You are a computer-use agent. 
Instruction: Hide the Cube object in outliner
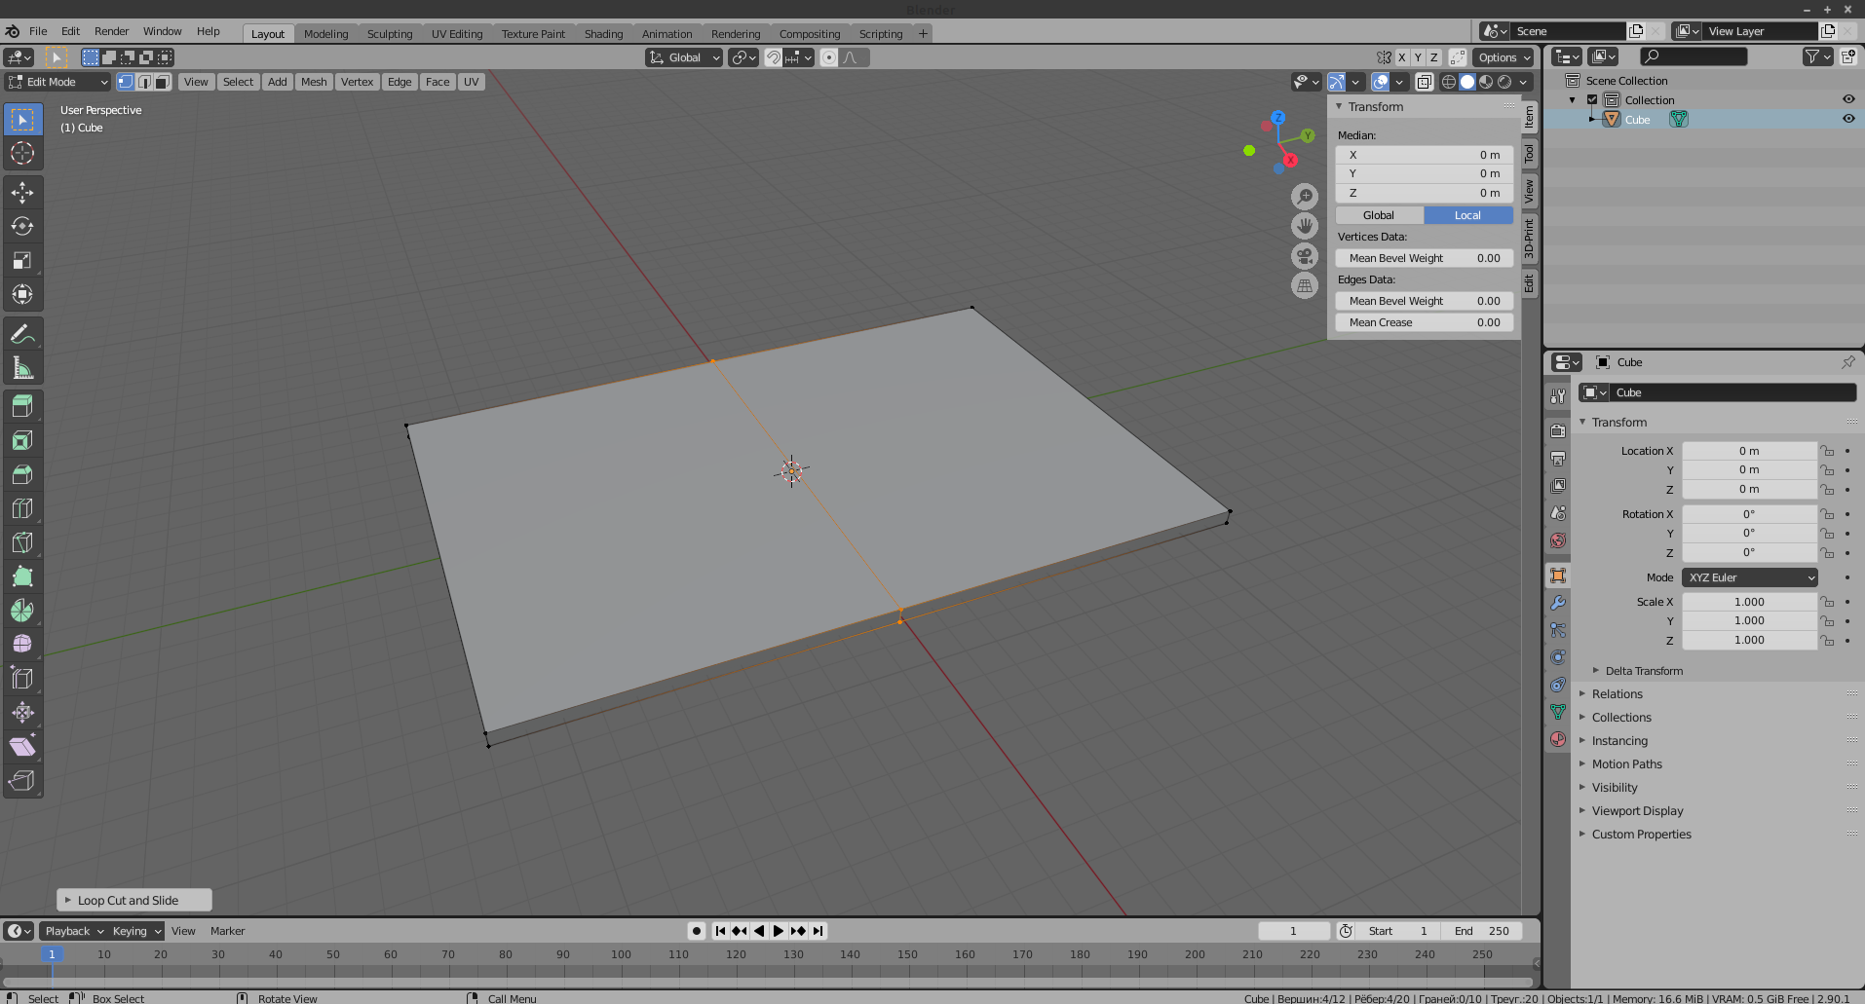tap(1847, 119)
